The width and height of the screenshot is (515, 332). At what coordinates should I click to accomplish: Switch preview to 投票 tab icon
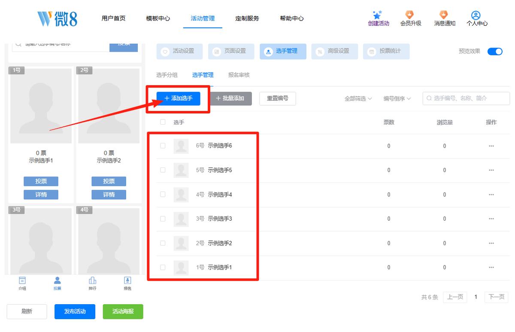57,281
